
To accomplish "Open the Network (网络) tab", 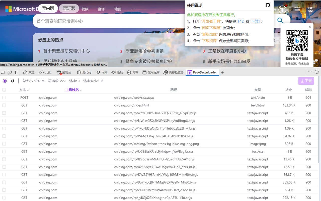I will coord(102,72).
